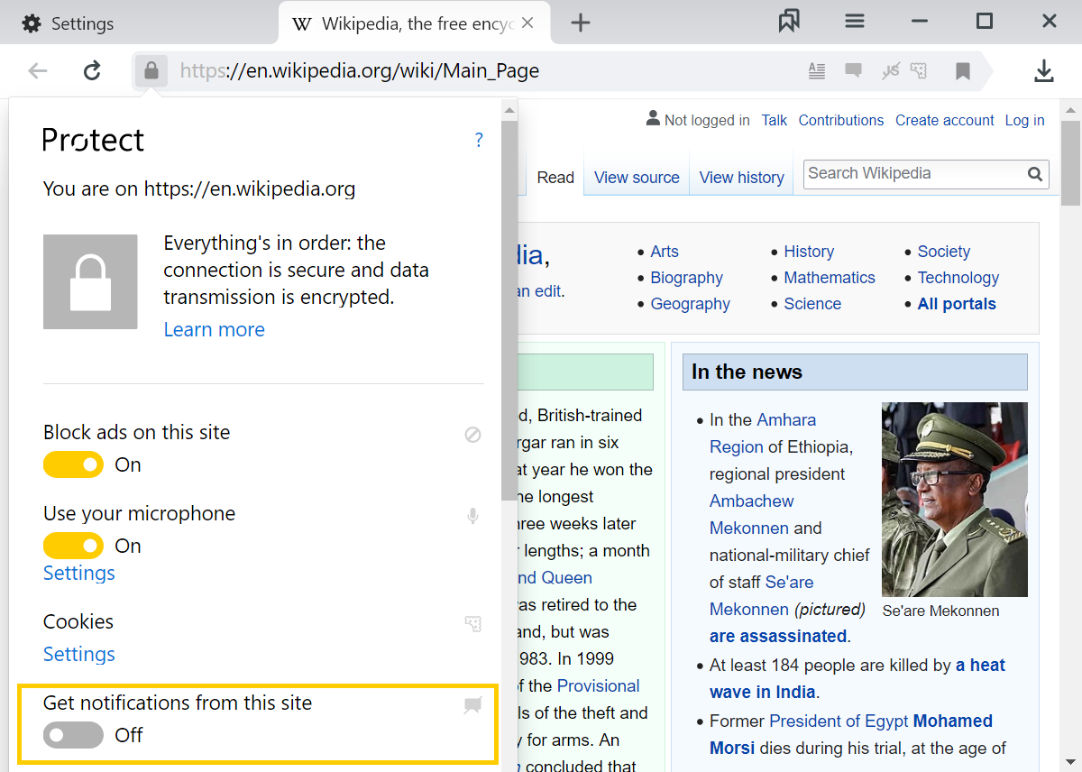The height and width of the screenshot is (772, 1082).
Task: Open the Biography portal link
Action: [x=687, y=278]
